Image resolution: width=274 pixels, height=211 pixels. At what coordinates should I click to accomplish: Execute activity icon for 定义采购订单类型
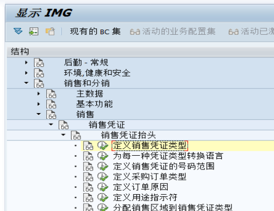tap(103, 177)
